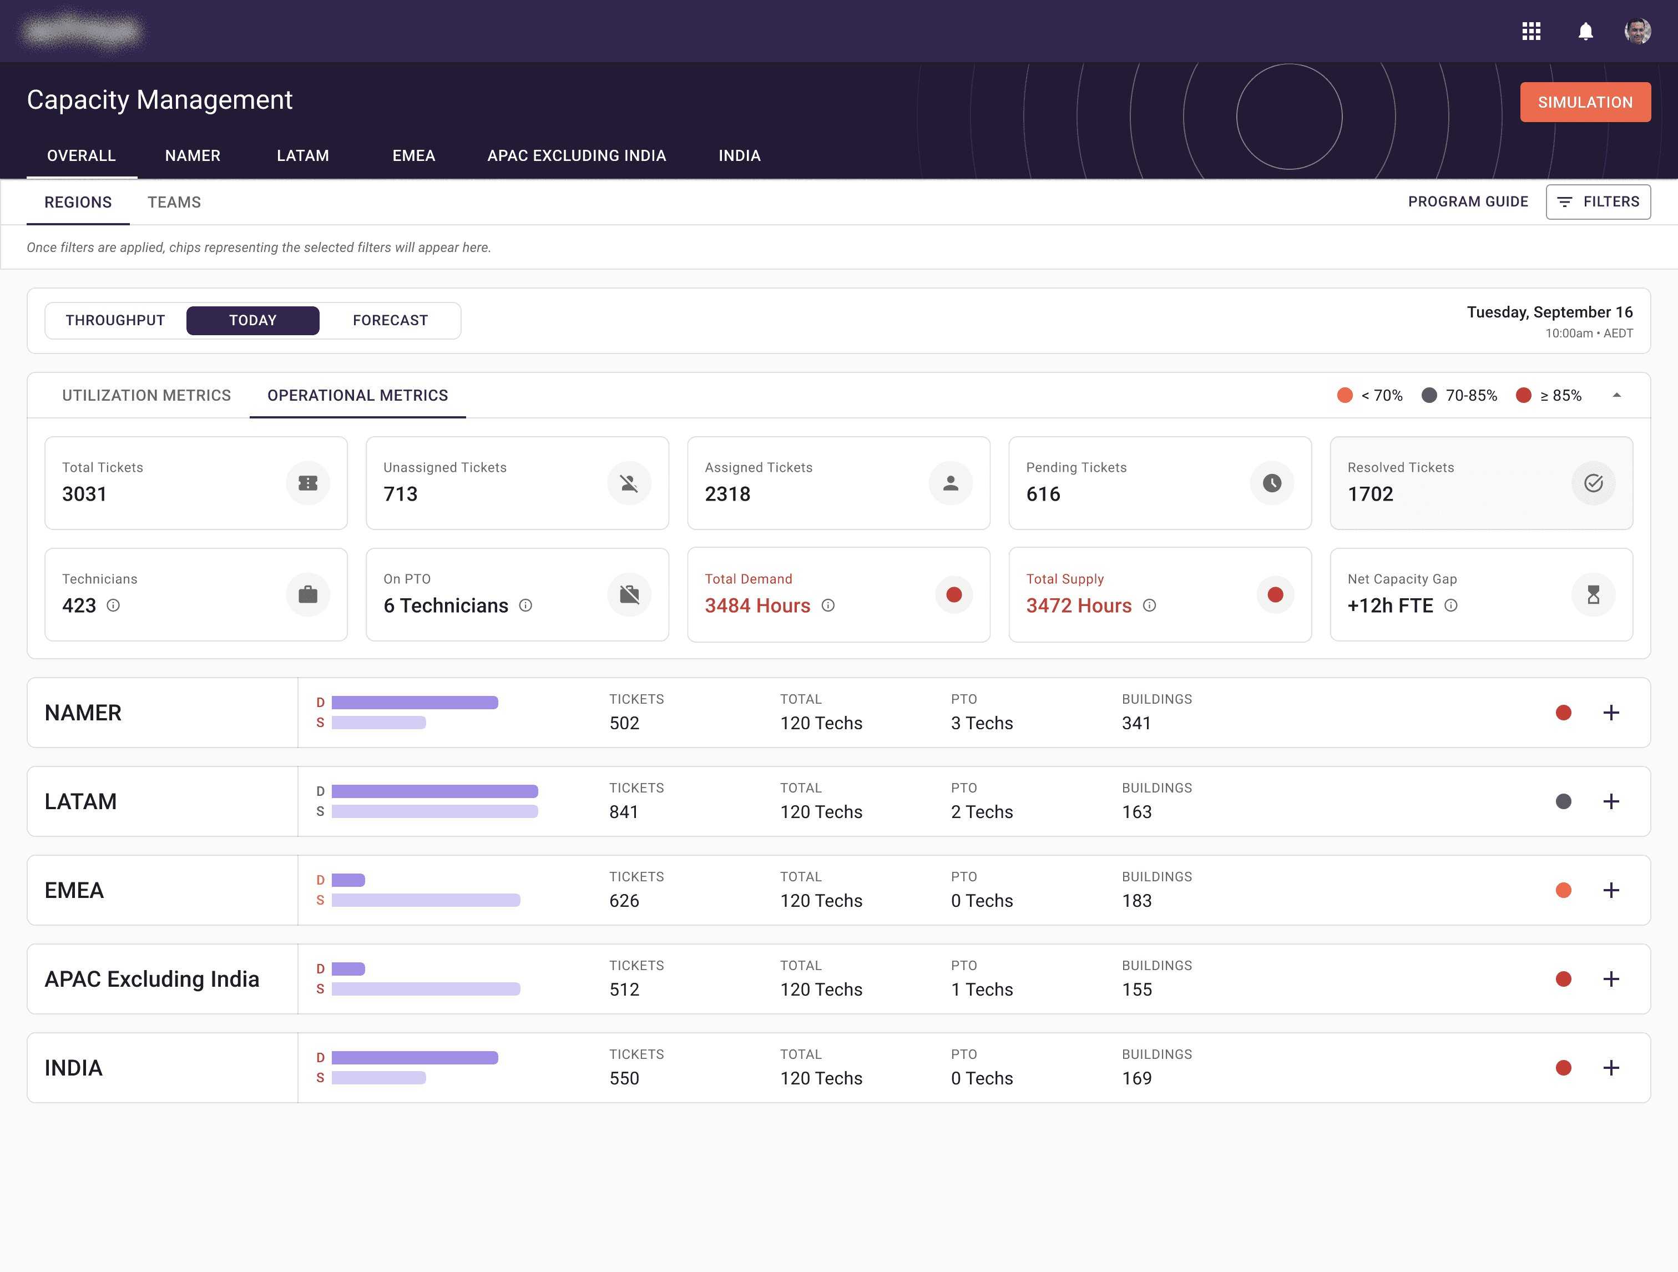Select the TODAY view toggle
The width and height of the screenshot is (1678, 1272).
tap(252, 320)
